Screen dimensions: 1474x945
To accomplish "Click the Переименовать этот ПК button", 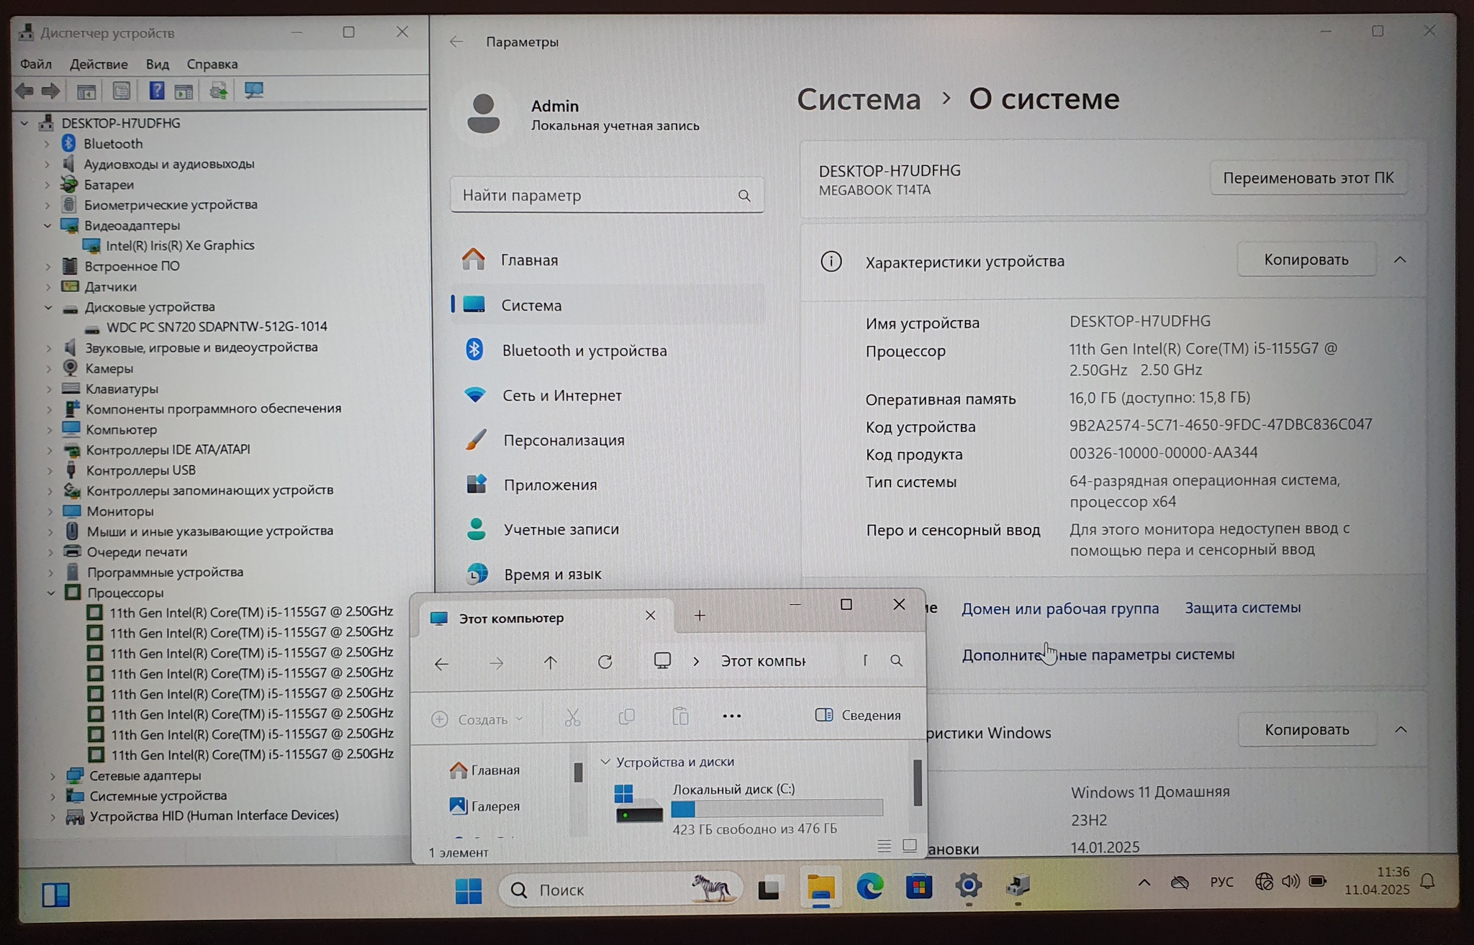I will (x=1308, y=178).
